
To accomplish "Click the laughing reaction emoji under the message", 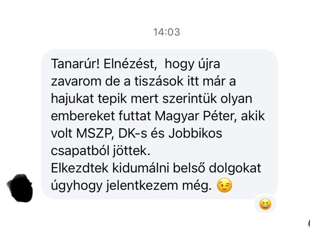I will (x=265, y=204).
